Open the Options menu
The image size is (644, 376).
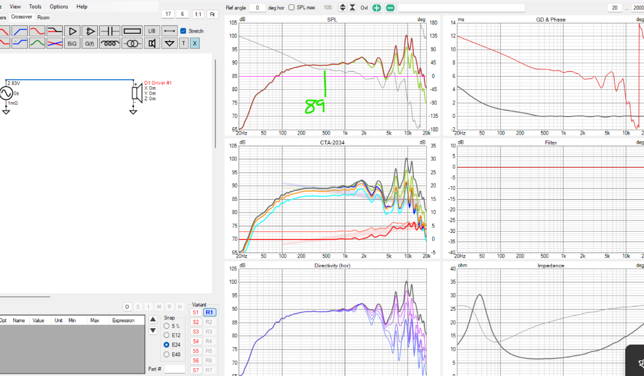click(59, 7)
